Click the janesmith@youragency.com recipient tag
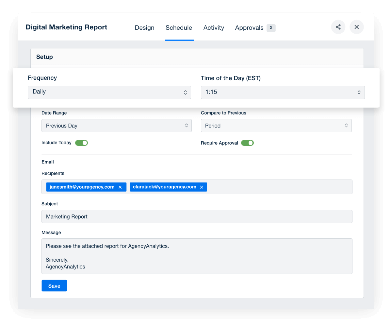The image size is (392, 327). coord(82,187)
